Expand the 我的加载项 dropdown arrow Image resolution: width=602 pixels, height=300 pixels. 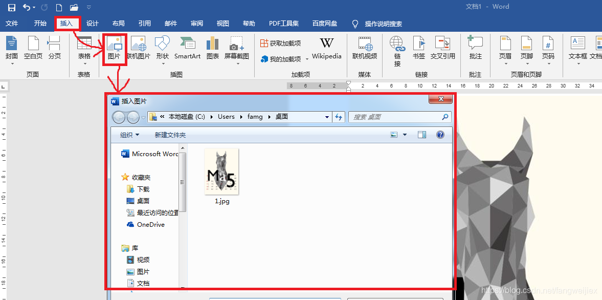coord(307,59)
